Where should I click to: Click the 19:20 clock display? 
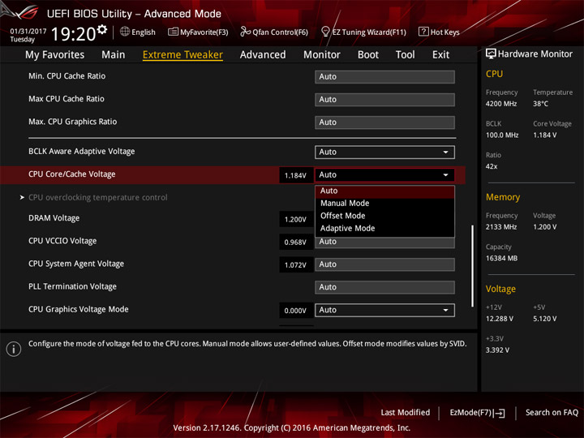click(73, 34)
